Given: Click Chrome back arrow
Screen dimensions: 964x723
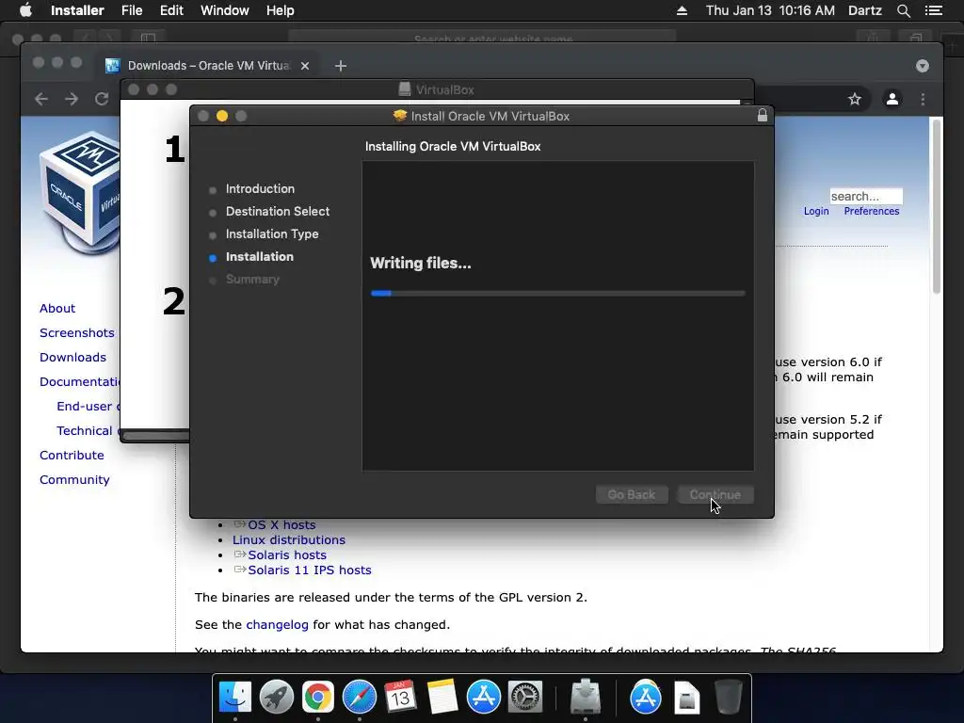Looking at the screenshot, I should point(41,99).
